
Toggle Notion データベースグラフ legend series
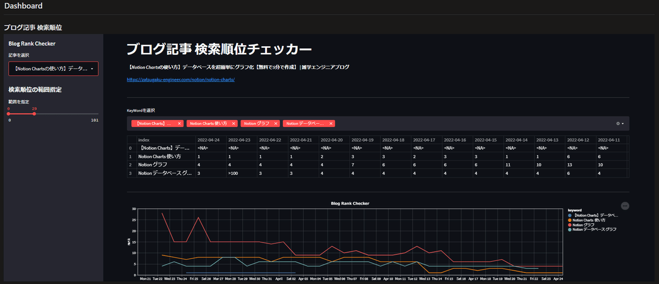[x=592, y=230]
